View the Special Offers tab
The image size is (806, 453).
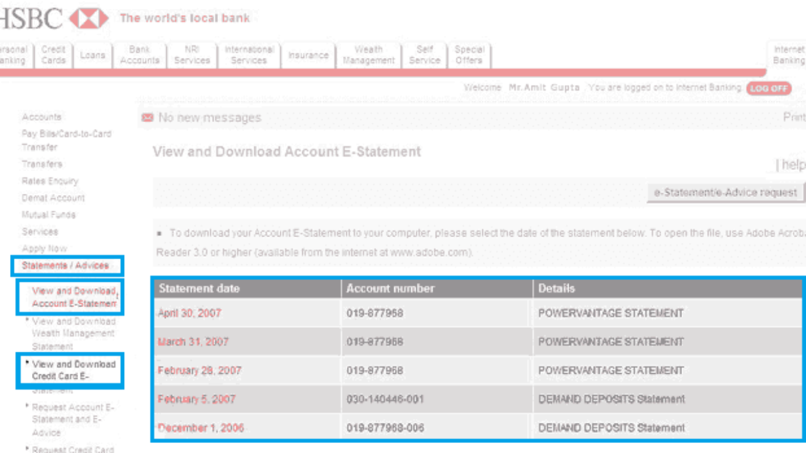(469, 55)
